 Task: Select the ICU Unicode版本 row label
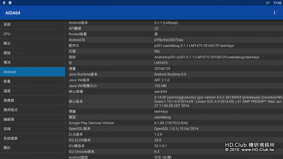click(82, 152)
